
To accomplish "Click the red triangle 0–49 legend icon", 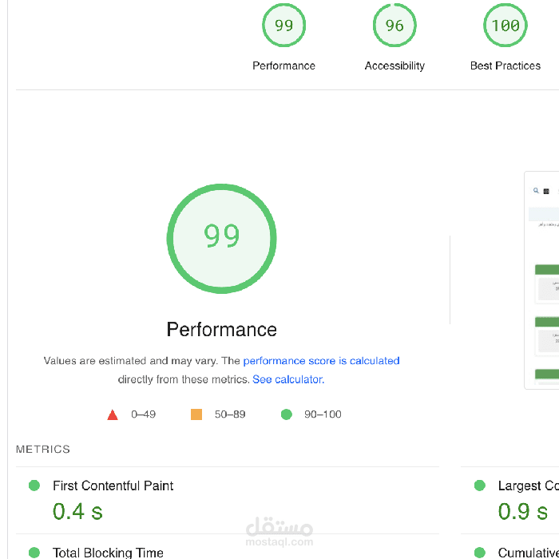I will pos(113,414).
